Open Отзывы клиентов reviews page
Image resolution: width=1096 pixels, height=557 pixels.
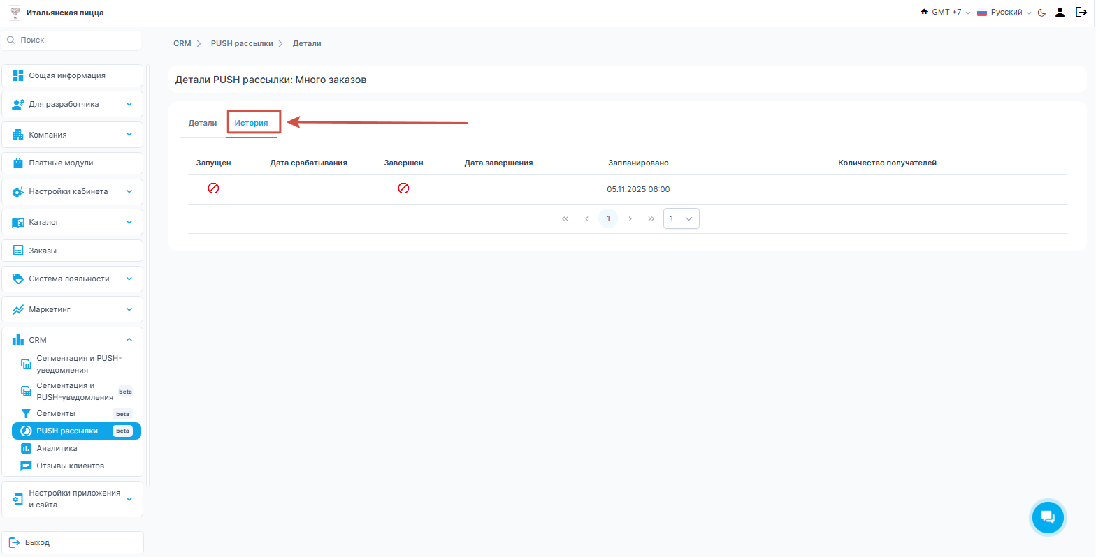(x=70, y=466)
